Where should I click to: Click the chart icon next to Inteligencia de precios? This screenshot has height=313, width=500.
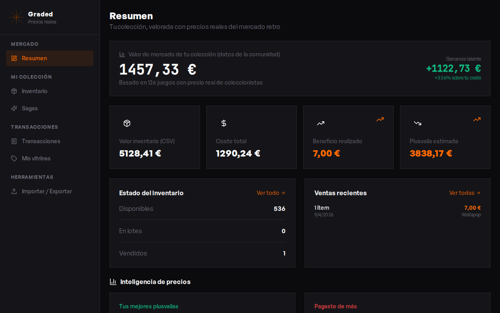[113, 281]
